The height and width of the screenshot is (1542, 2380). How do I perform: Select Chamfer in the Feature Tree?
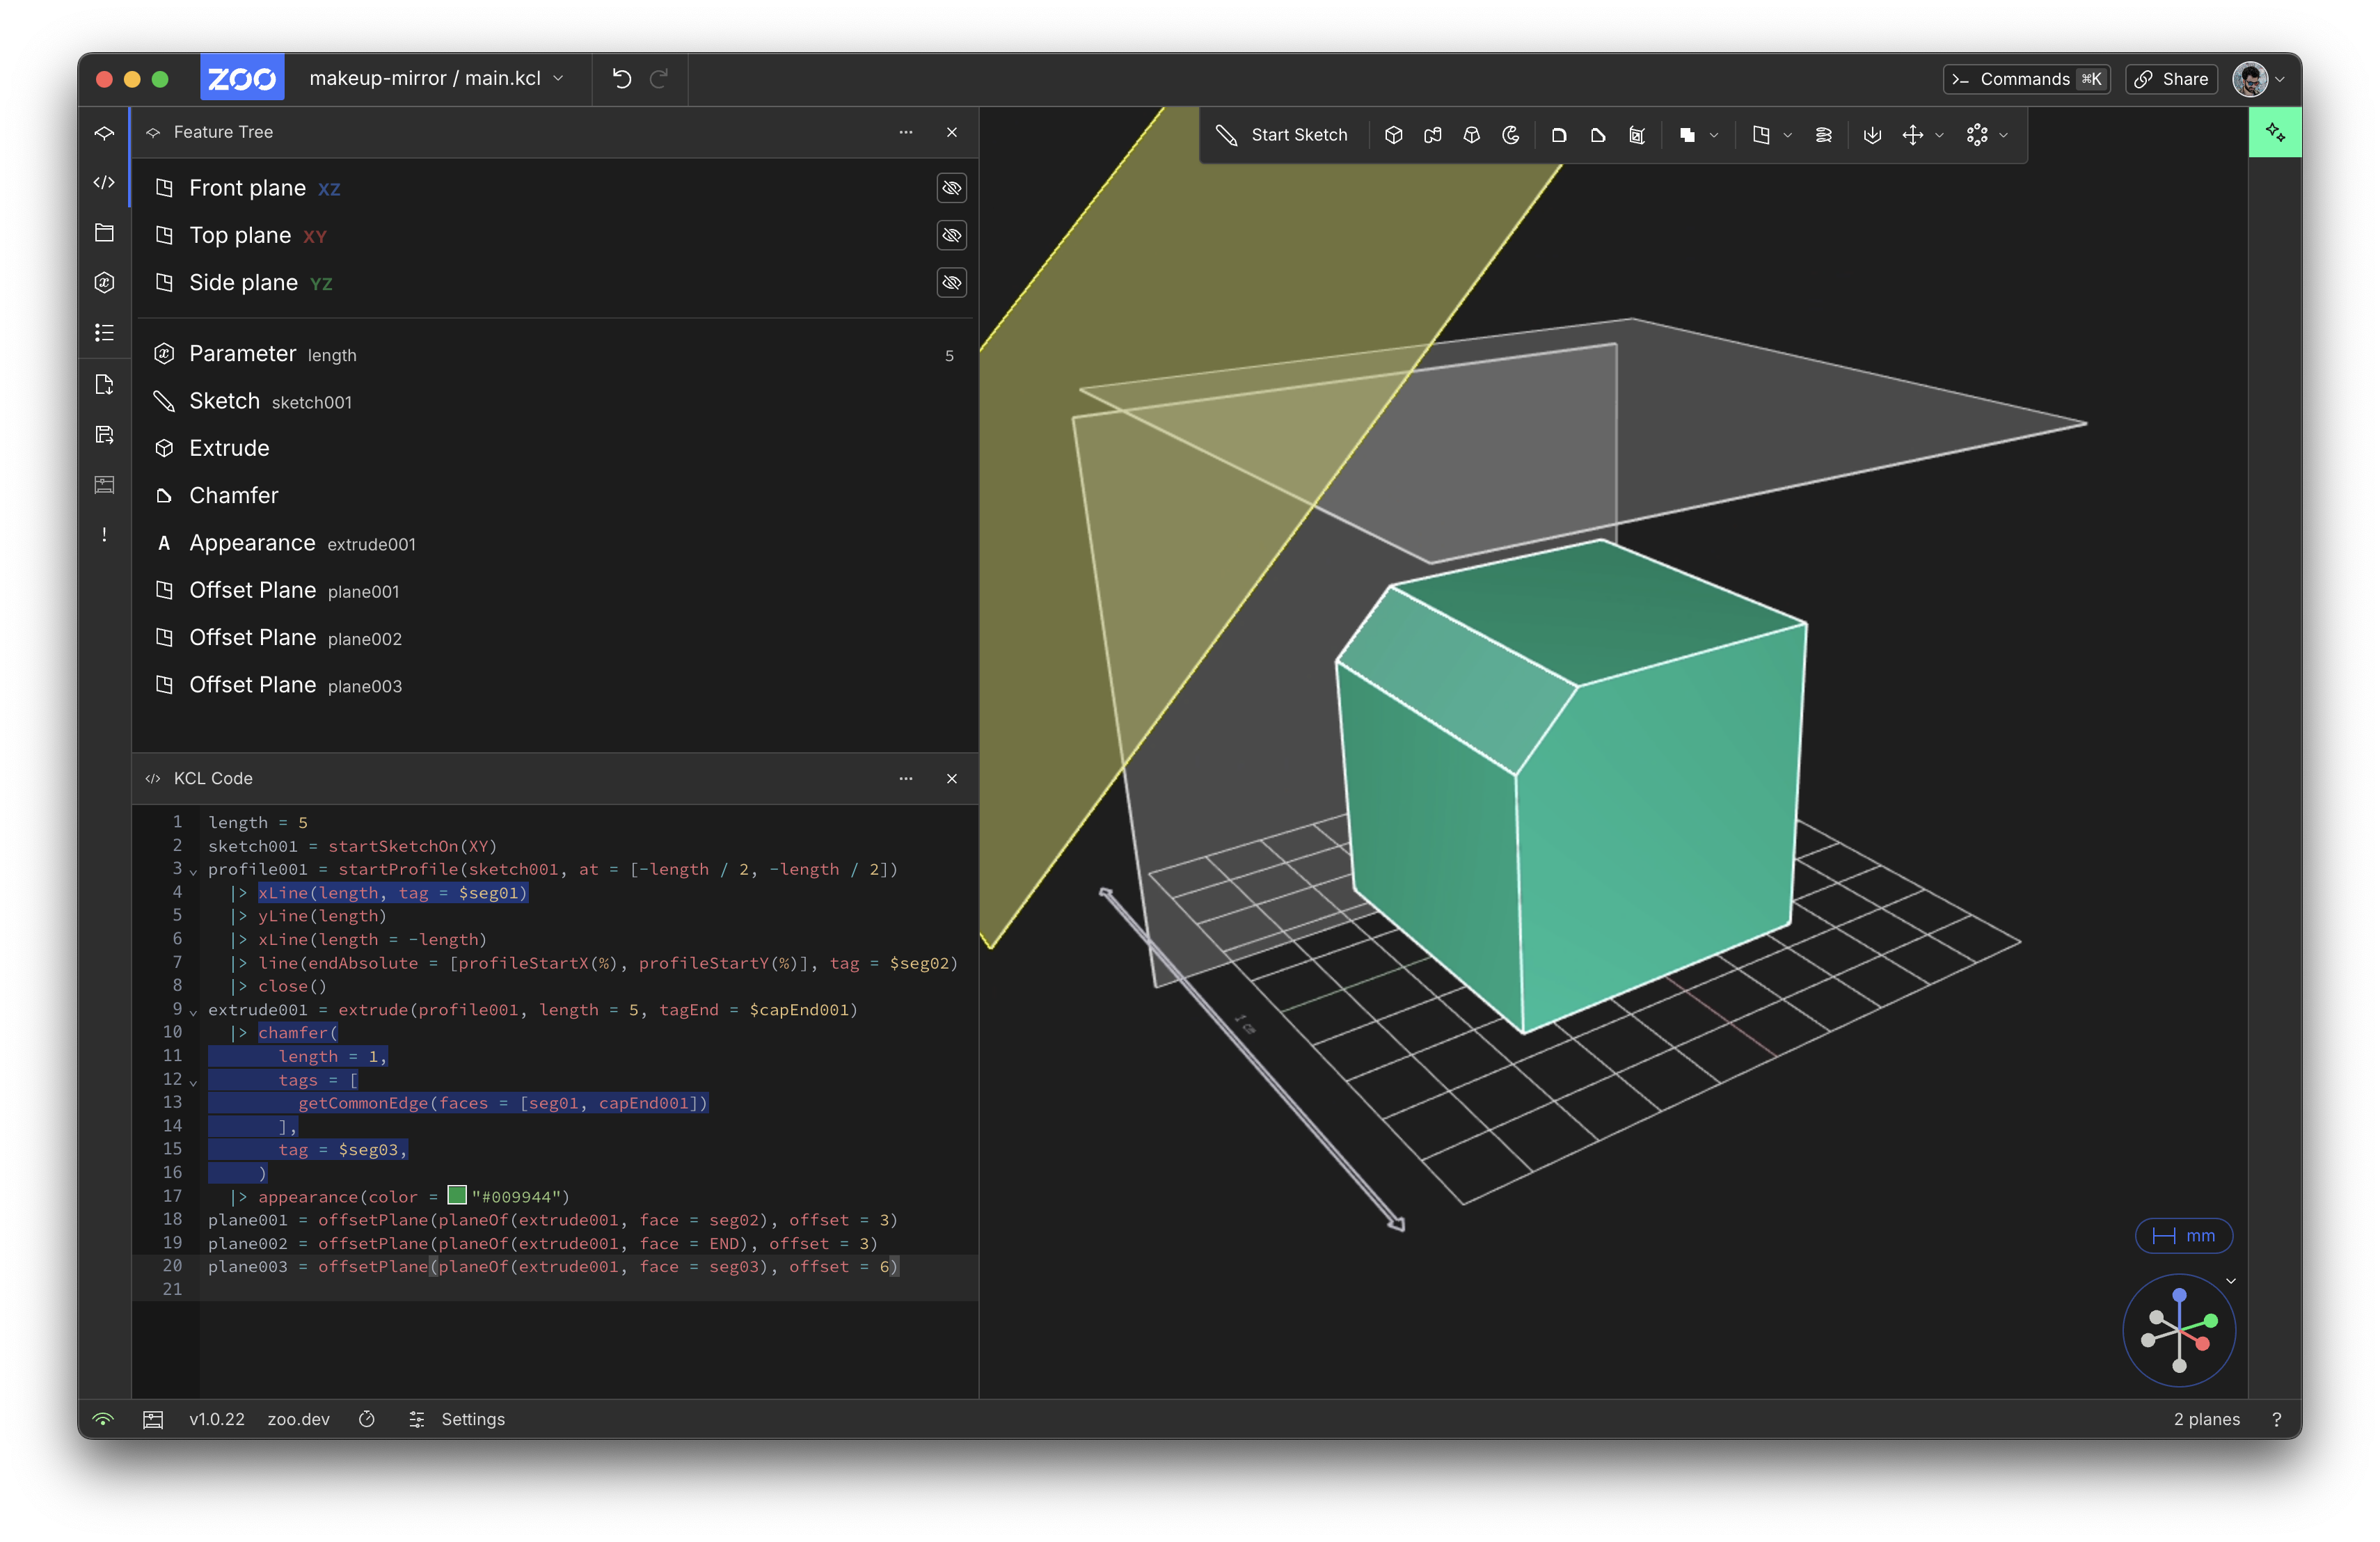[x=234, y=496]
